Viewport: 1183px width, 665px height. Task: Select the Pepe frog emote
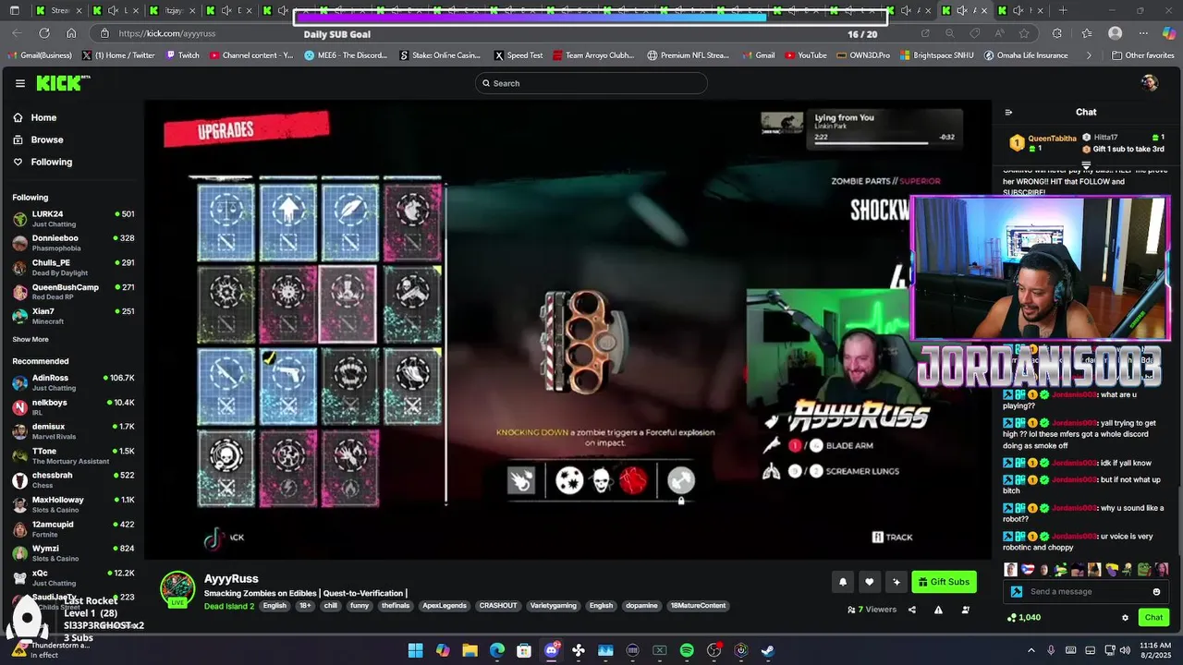point(1143,570)
